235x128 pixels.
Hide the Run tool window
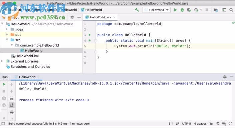(x=232, y=77)
